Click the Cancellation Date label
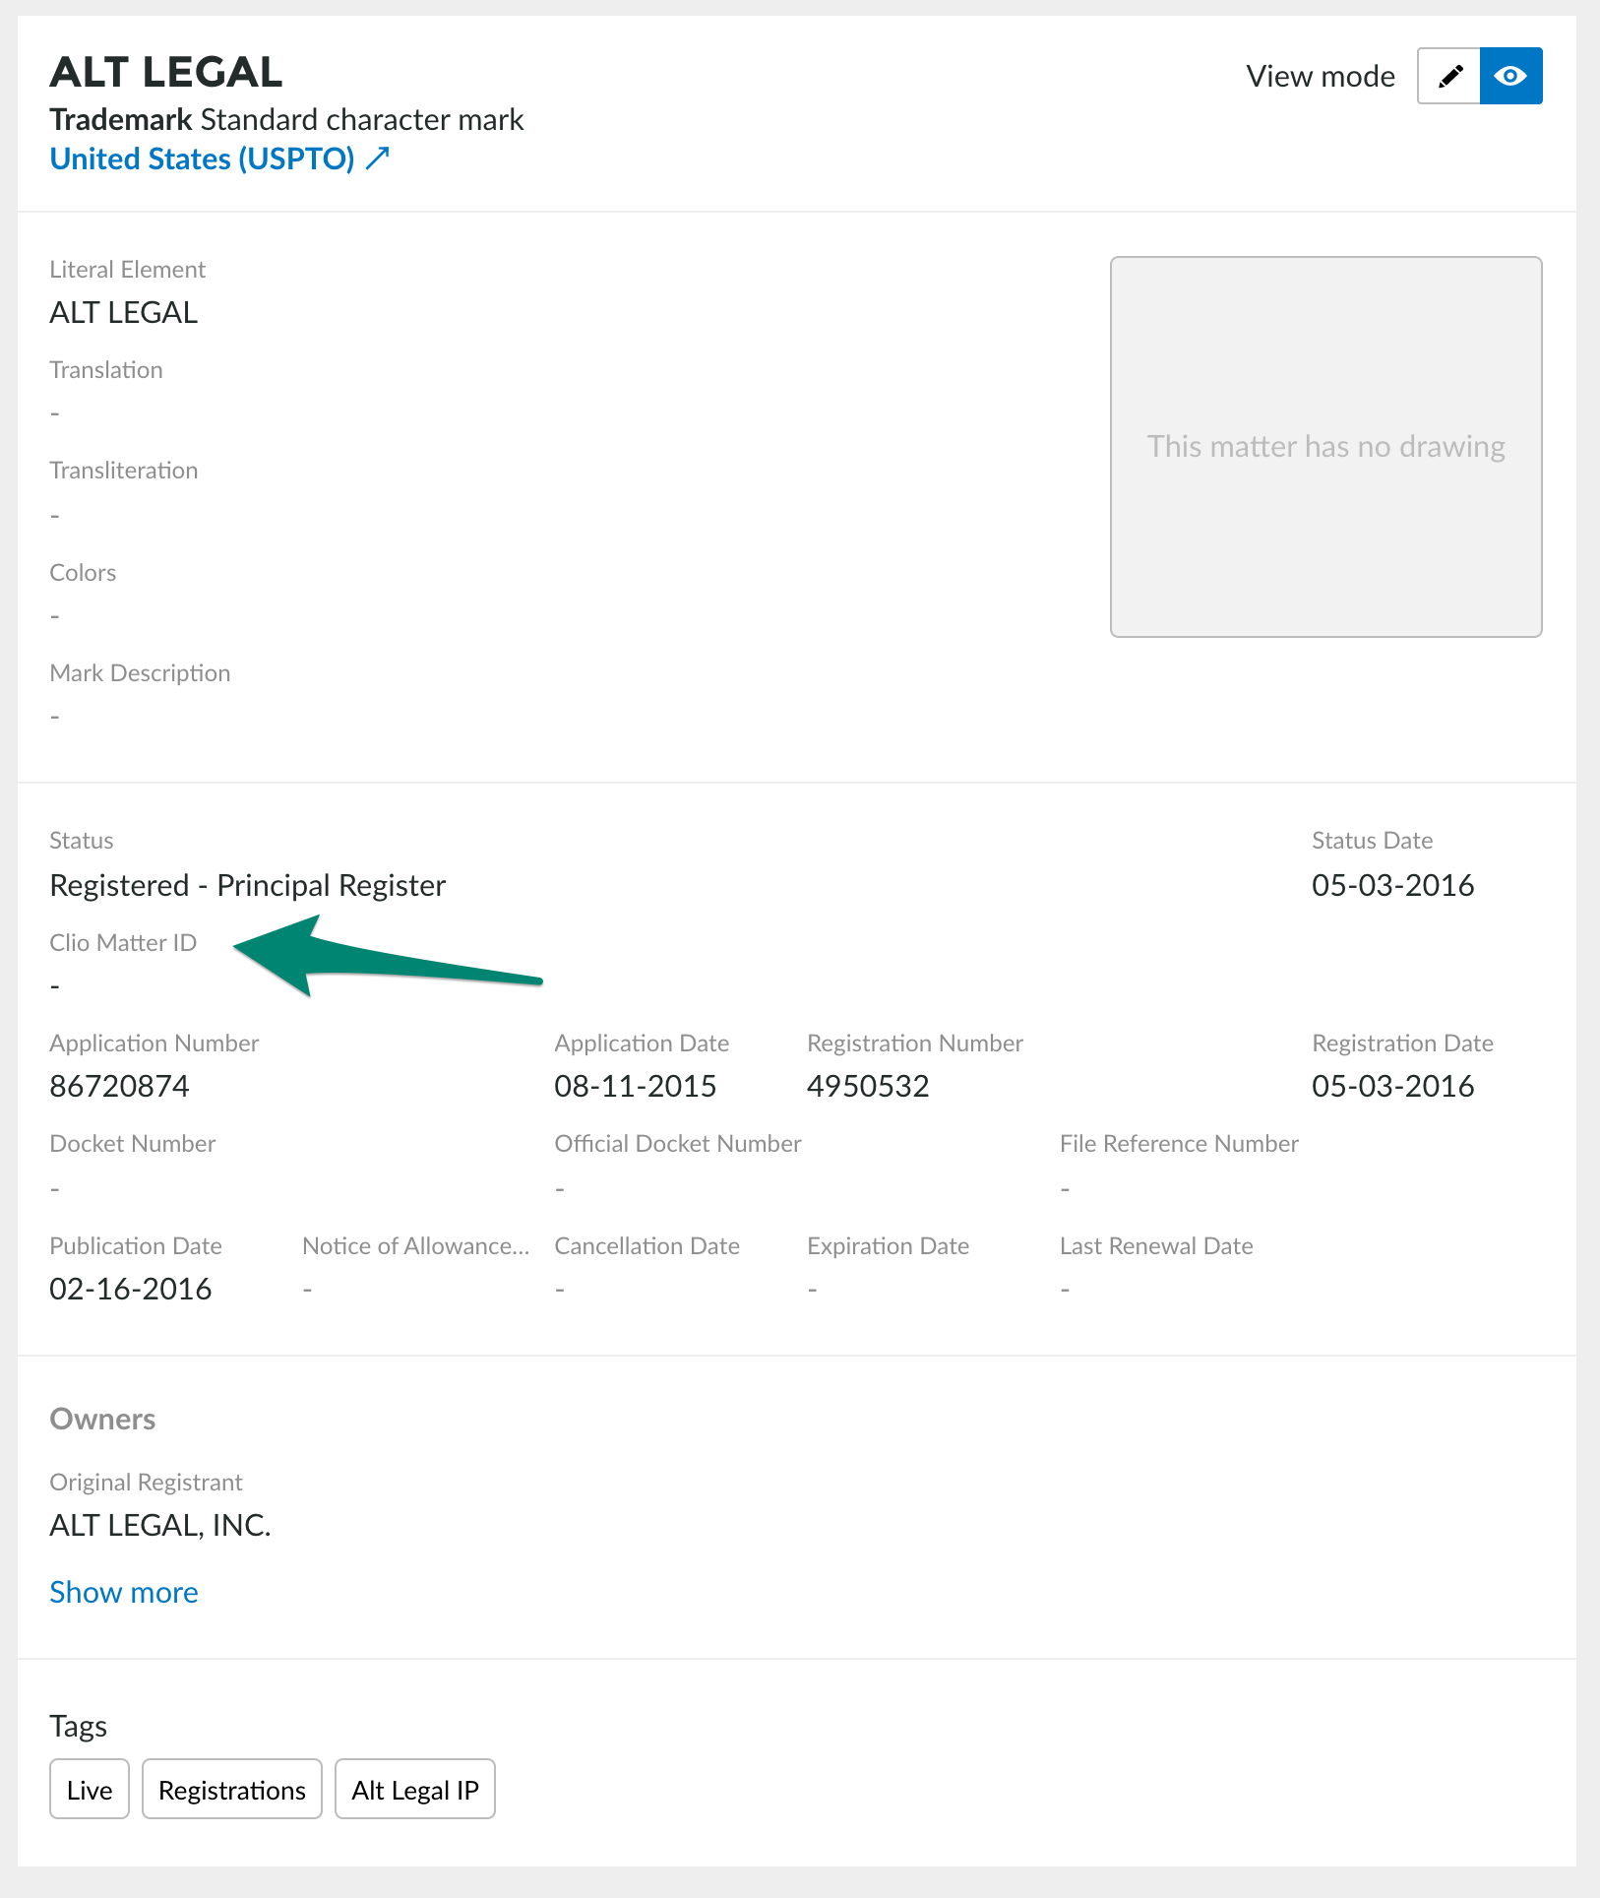The height and width of the screenshot is (1898, 1600). click(x=647, y=1245)
